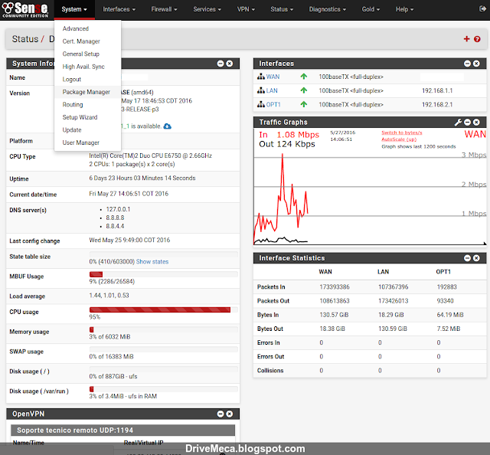Select User Manager menu entry

(x=87, y=142)
